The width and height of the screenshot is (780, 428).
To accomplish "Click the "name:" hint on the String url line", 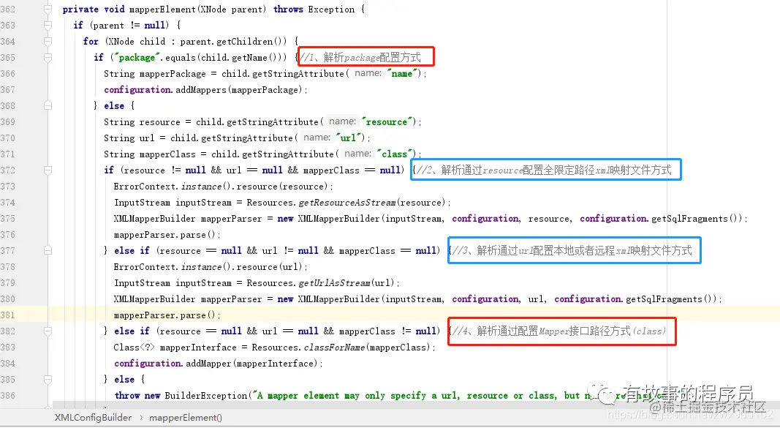I will (317, 138).
